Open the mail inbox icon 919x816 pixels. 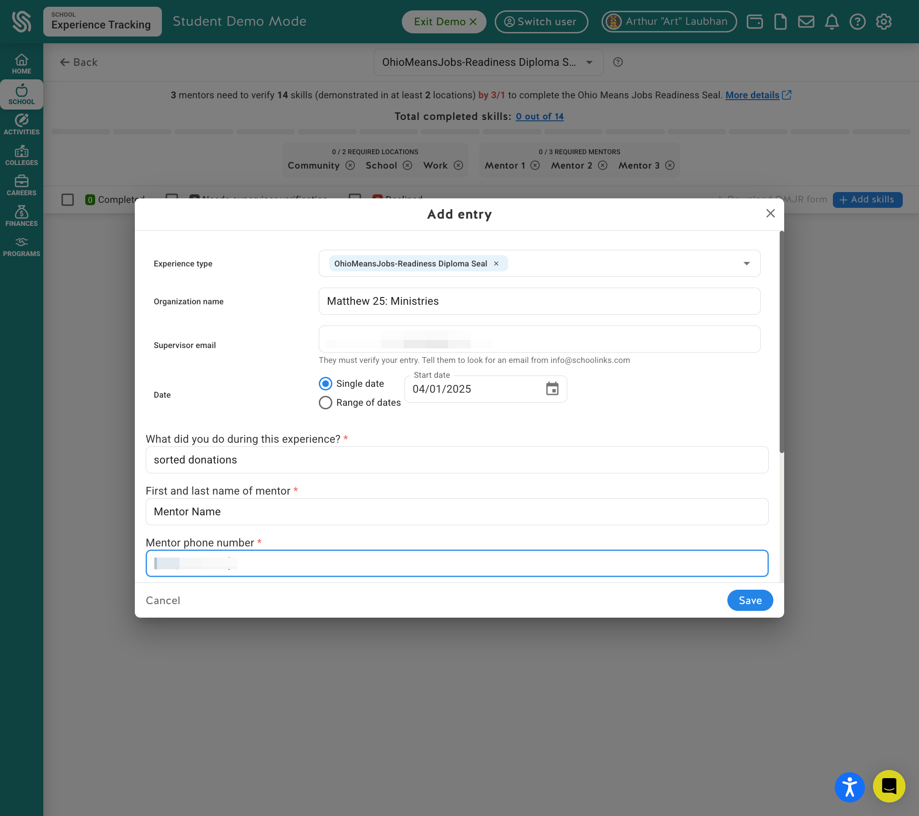pyautogui.click(x=806, y=22)
